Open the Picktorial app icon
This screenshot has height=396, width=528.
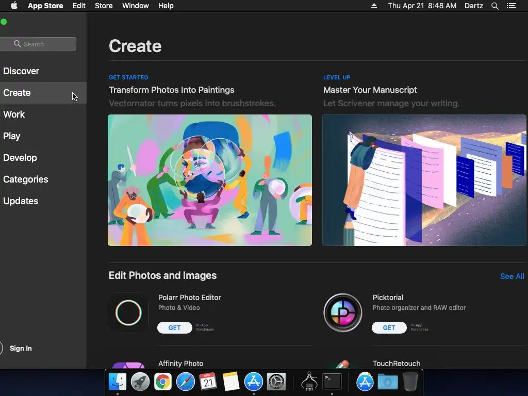(343, 312)
